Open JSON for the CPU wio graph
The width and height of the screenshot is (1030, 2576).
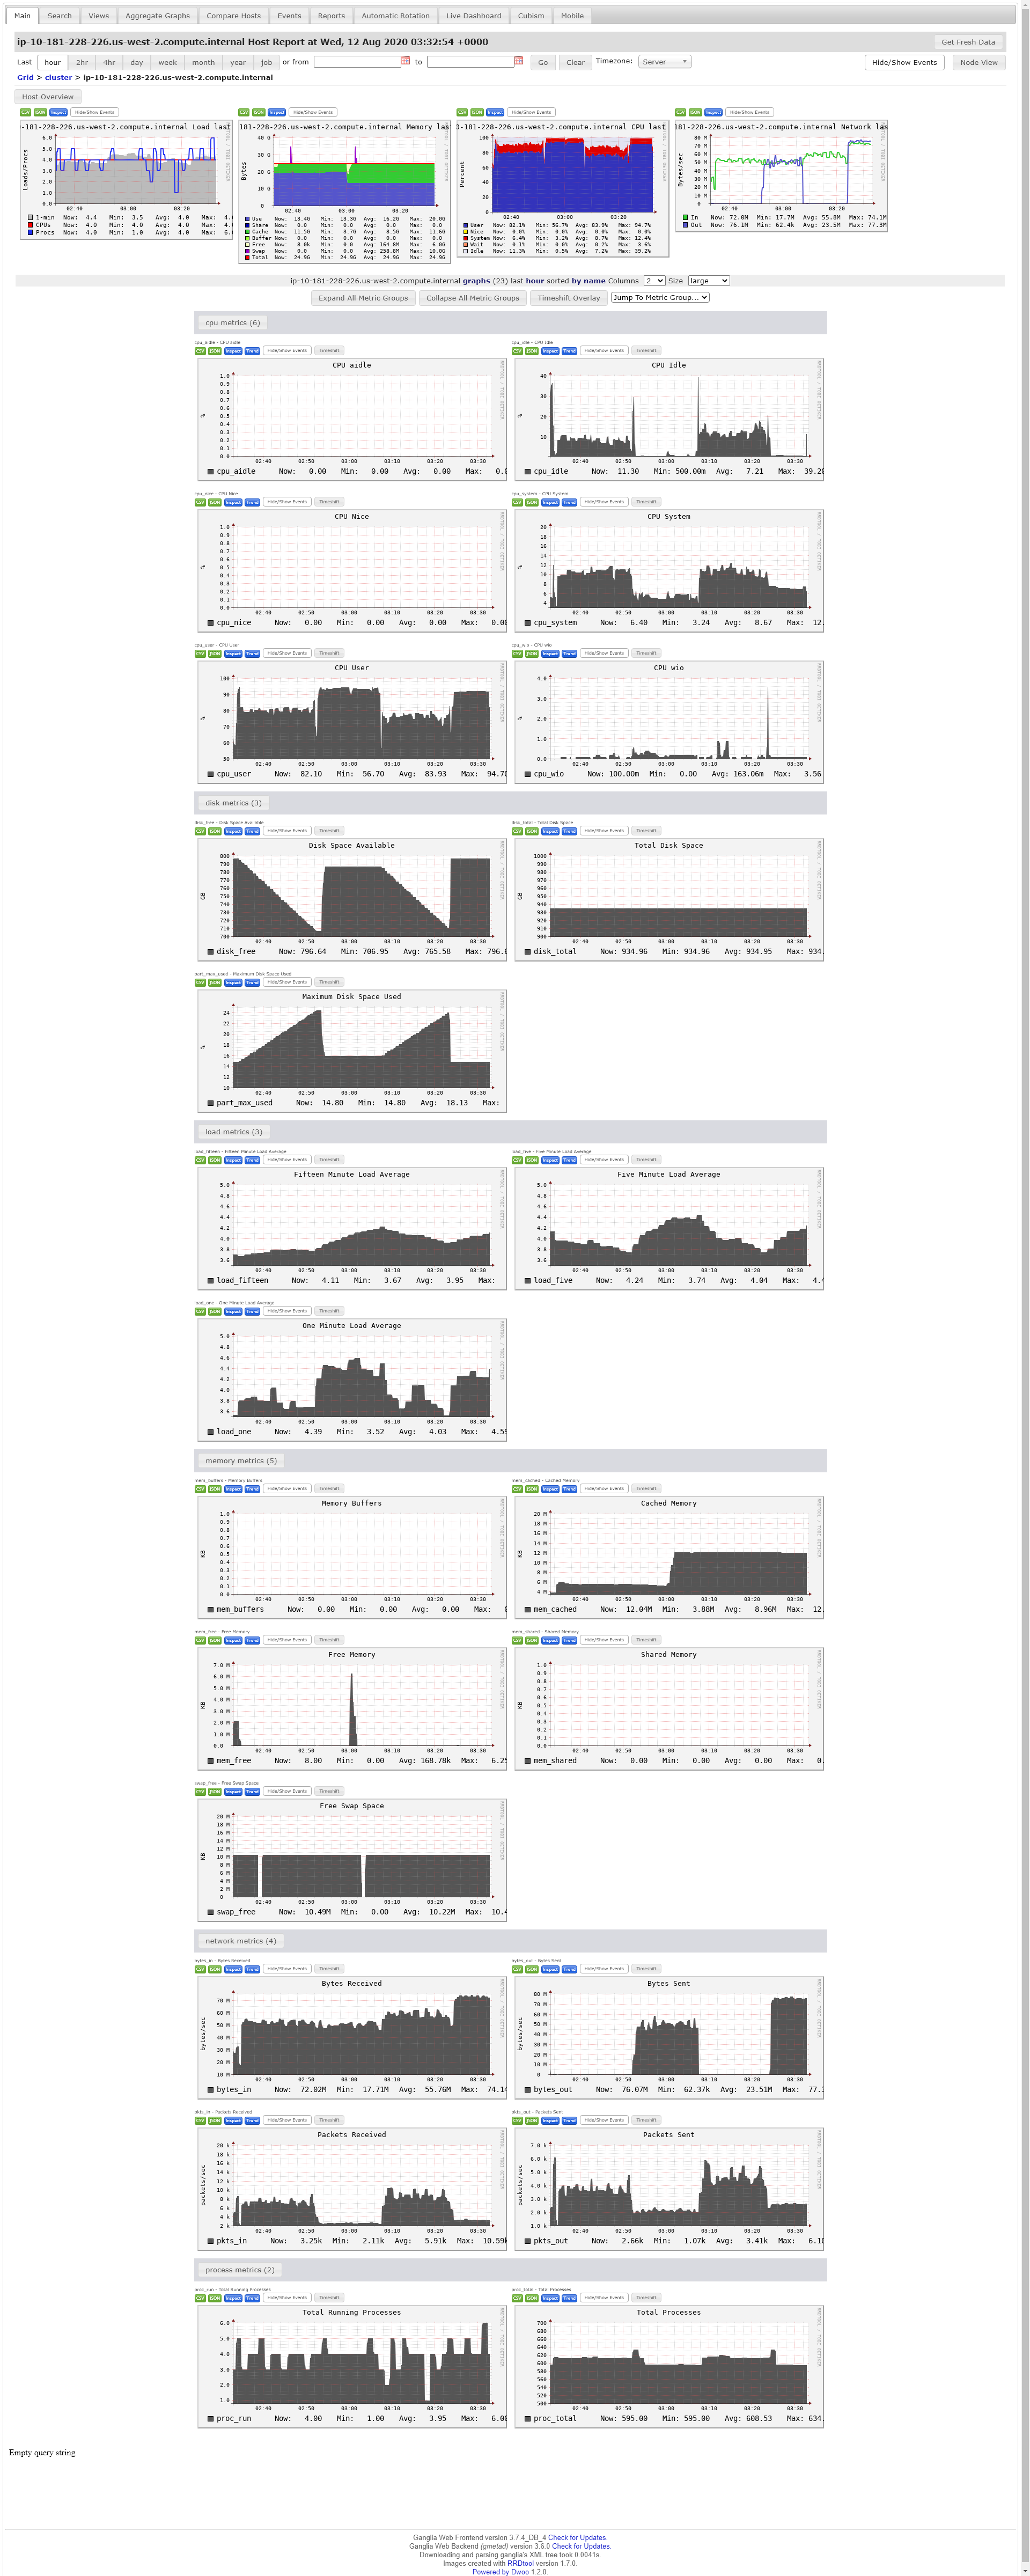click(531, 653)
